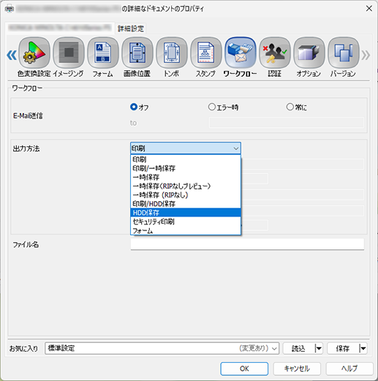Choose 印刷 in output method list
This screenshot has width=378, height=381.
tap(186, 159)
